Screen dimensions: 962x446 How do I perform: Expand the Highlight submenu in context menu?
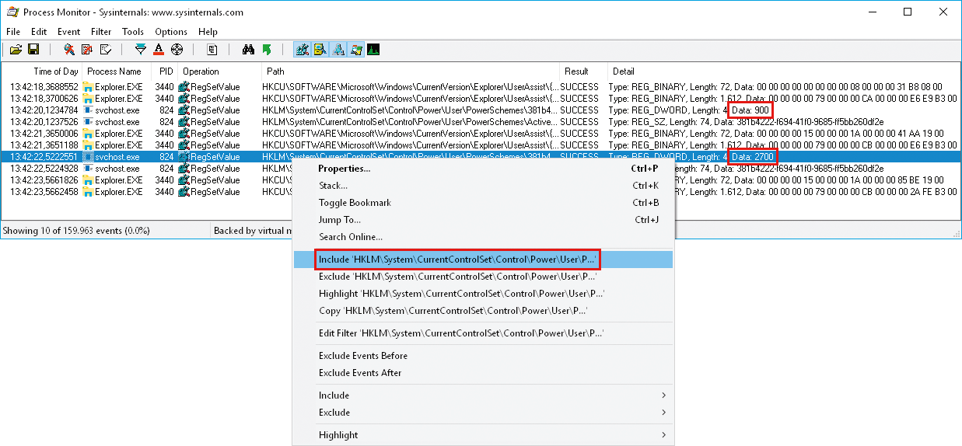pos(482,435)
